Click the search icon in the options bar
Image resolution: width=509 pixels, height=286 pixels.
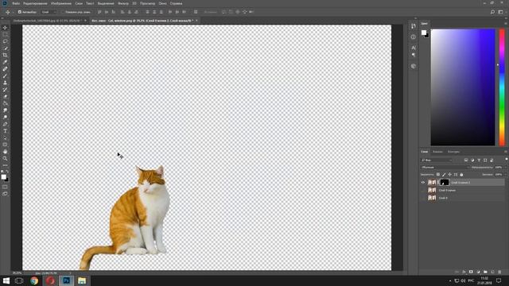492,12
